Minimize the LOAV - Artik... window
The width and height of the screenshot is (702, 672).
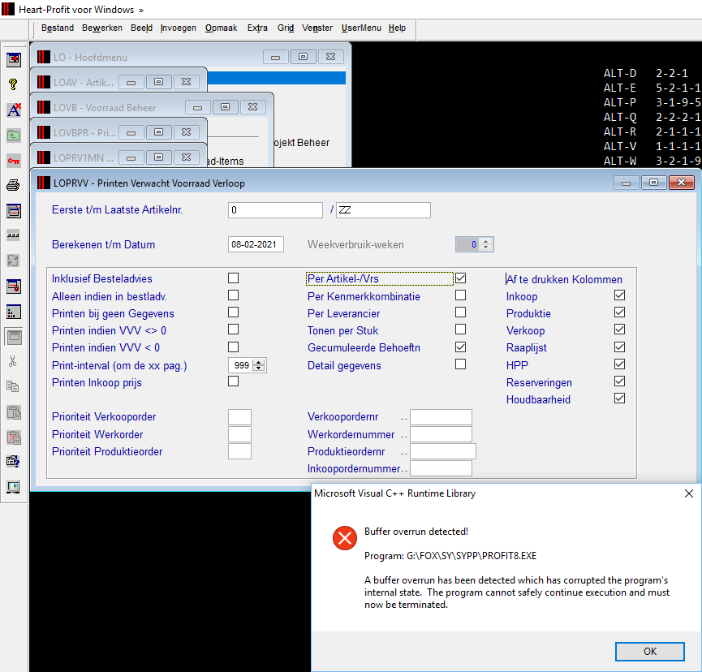[x=131, y=83]
